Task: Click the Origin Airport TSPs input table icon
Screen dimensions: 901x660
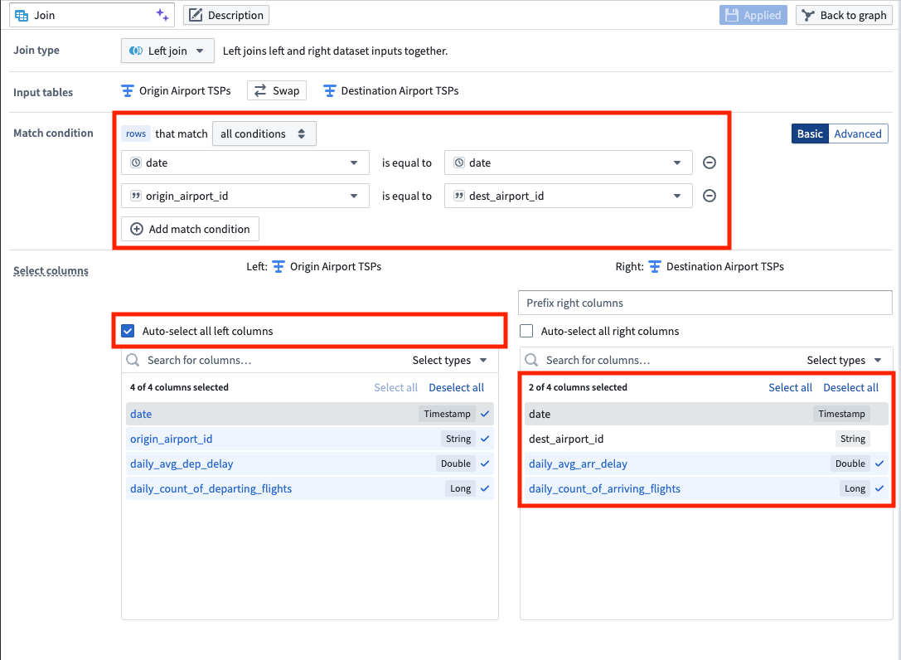Action: tap(128, 91)
